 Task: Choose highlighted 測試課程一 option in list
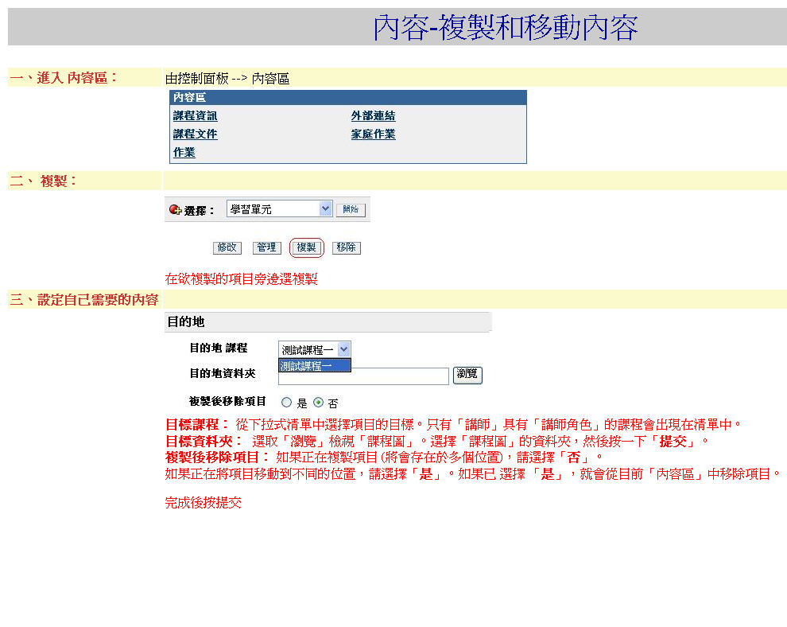314,365
